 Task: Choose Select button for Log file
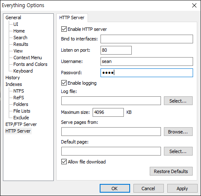click(x=178, y=101)
